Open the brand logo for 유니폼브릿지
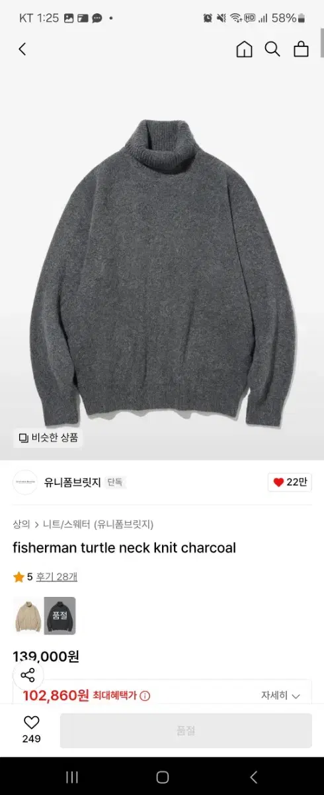Viewport: 324px width, 795px height. pyautogui.click(x=25, y=482)
